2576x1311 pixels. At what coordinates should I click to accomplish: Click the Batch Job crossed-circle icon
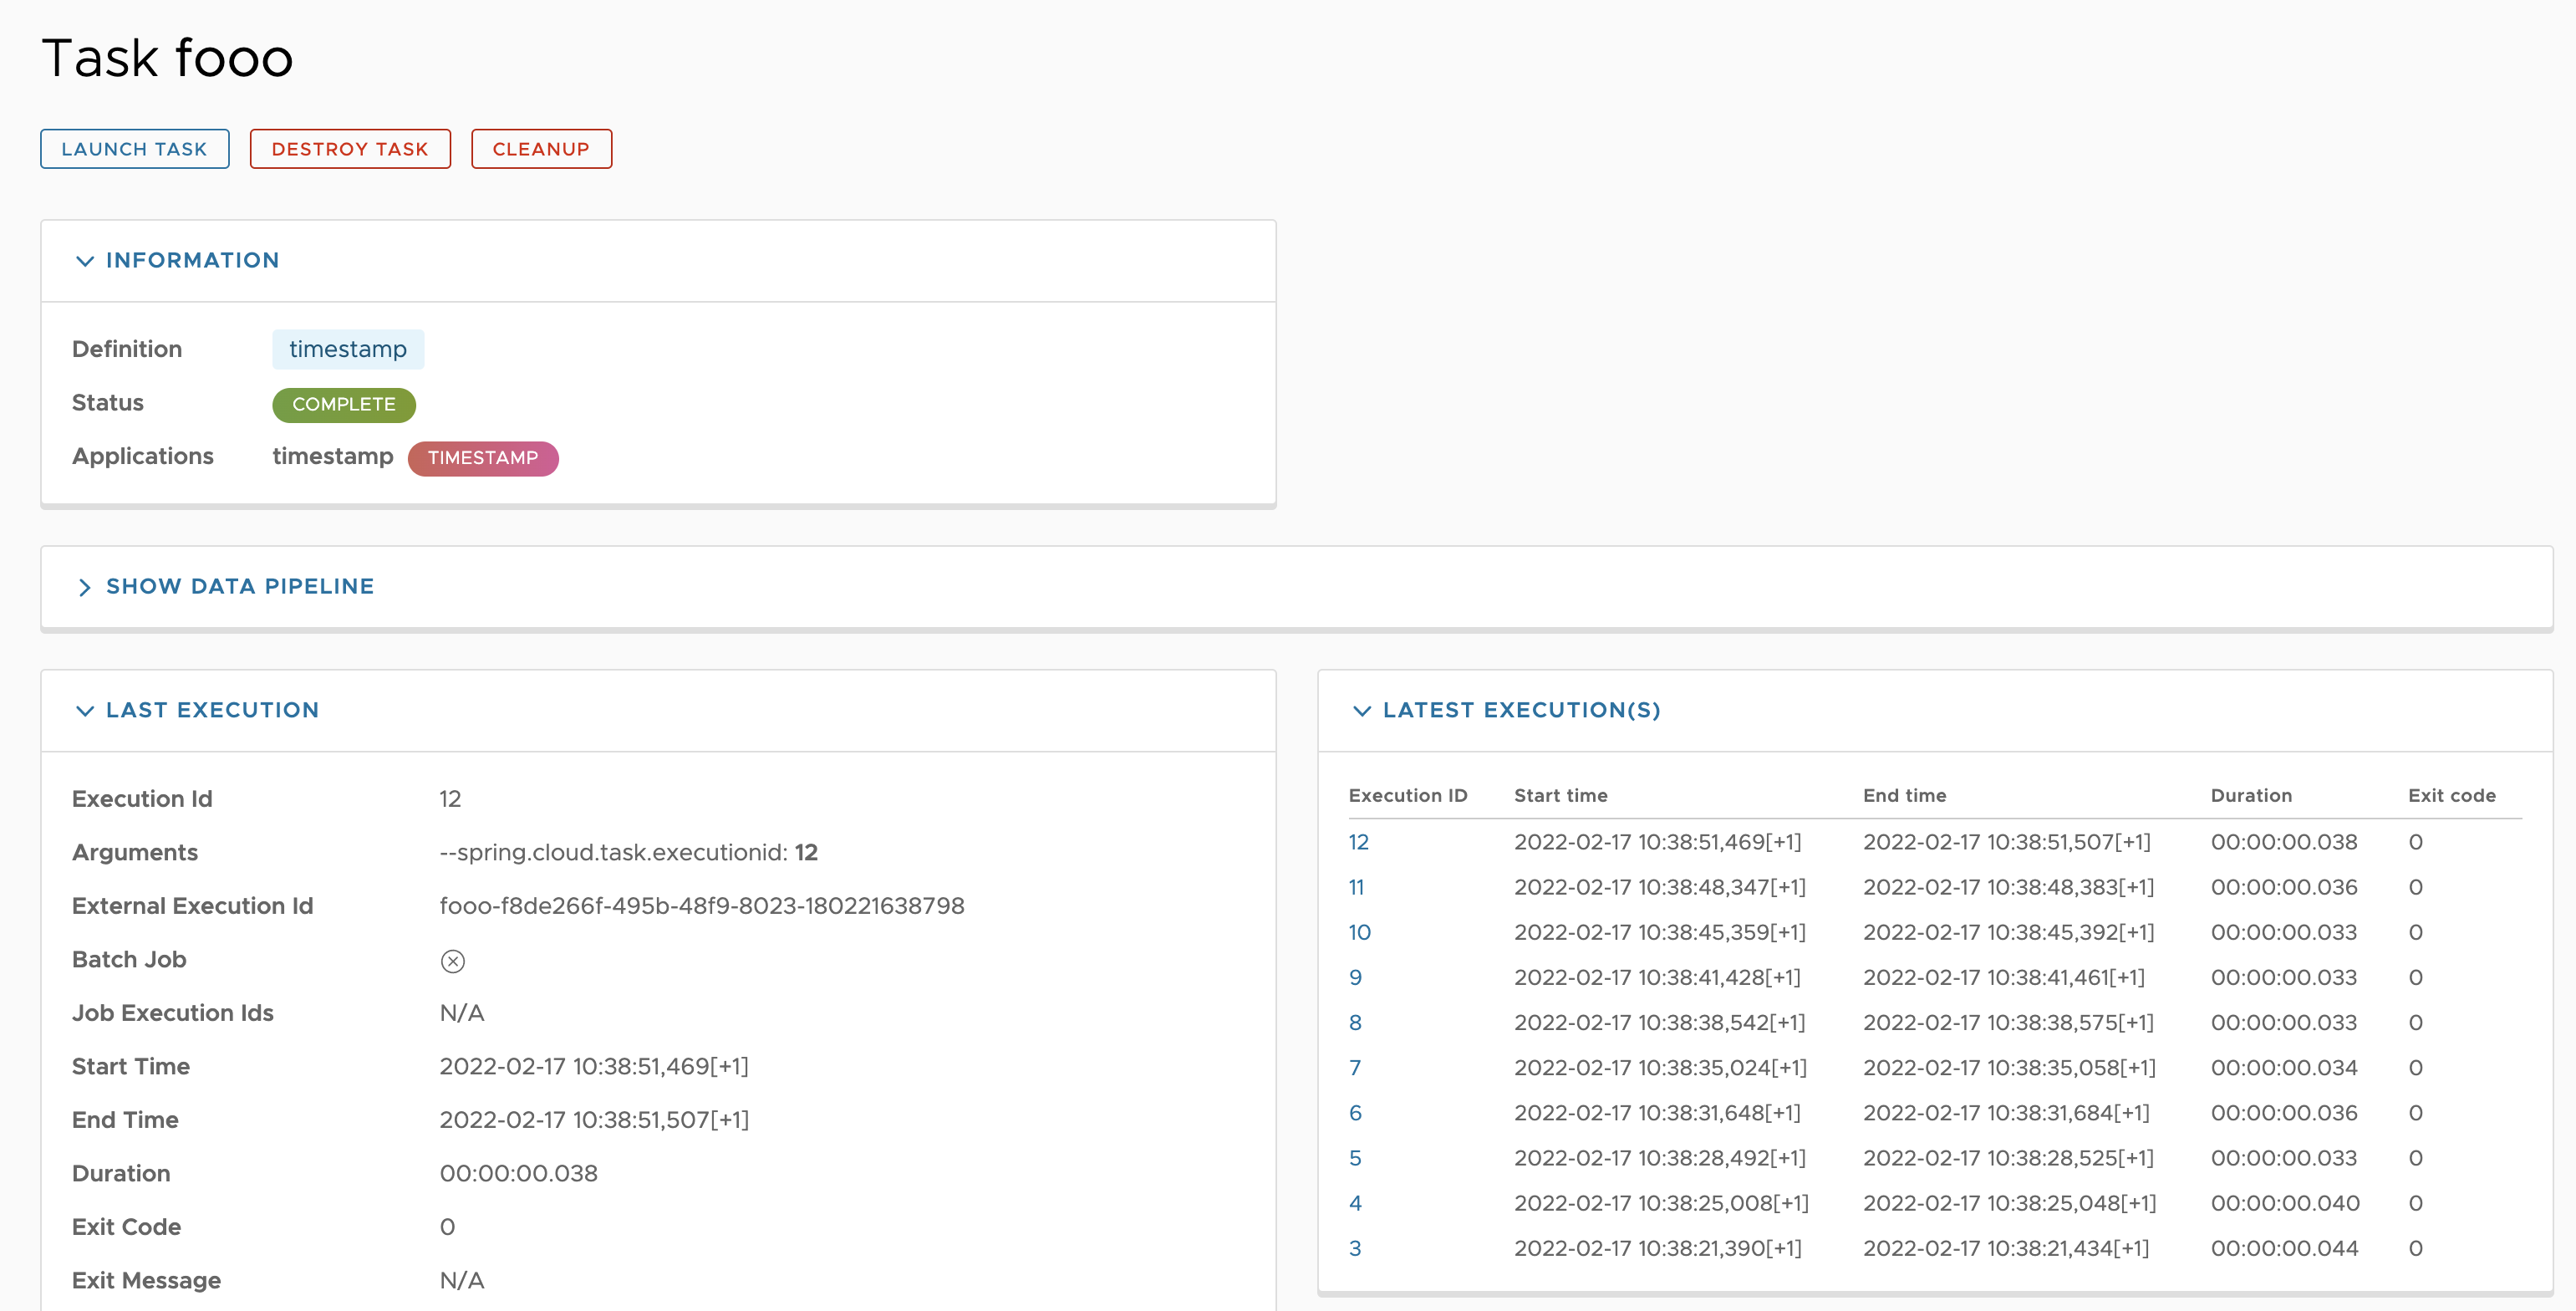click(x=452, y=961)
